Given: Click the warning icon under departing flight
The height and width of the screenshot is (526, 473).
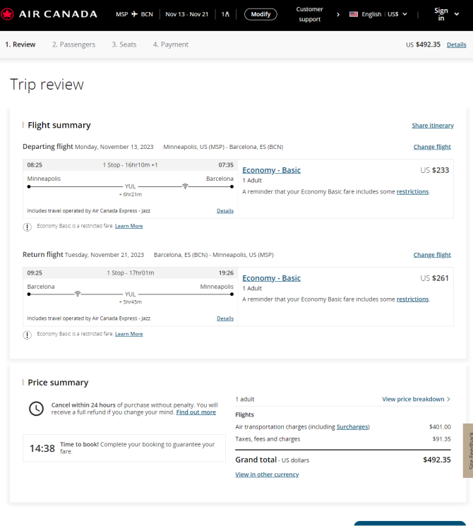Looking at the screenshot, I should [x=27, y=227].
